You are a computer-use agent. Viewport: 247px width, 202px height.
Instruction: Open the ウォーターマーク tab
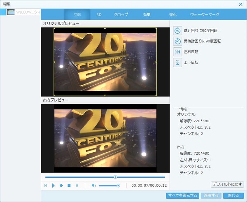[x=205, y=14]
